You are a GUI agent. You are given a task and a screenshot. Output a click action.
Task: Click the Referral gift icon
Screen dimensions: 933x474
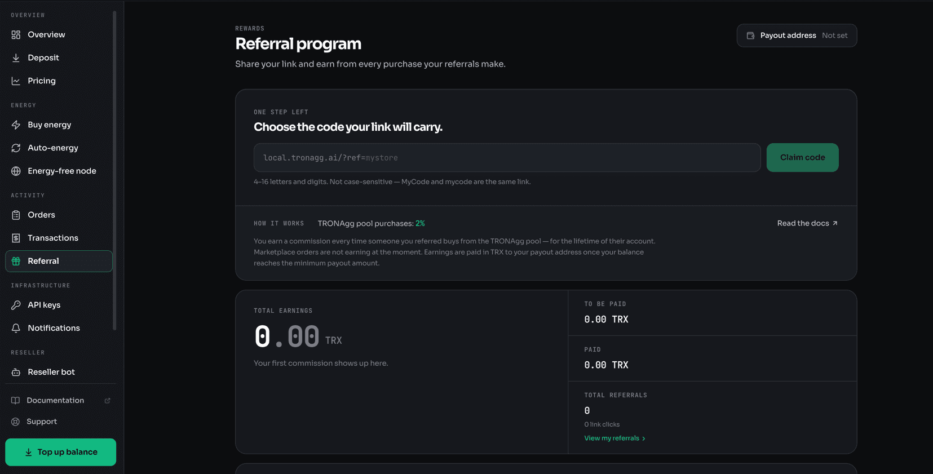[16, 262]
